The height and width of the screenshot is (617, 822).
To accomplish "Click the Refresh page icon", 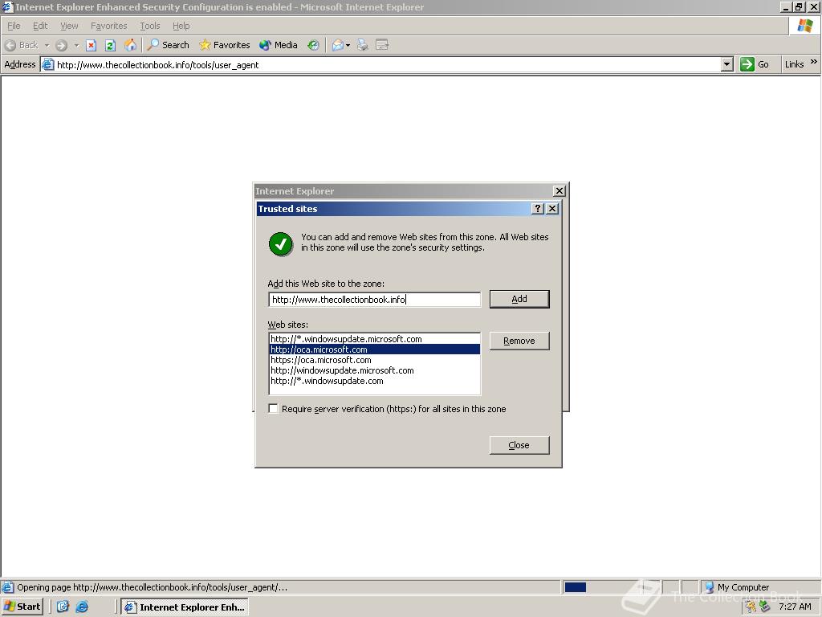I will (110, 45).
